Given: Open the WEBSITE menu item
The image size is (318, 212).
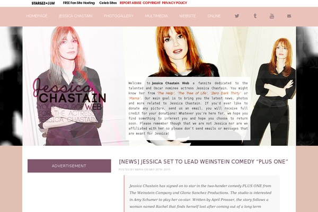Looking at the screenshot, I should pos(188,16).
